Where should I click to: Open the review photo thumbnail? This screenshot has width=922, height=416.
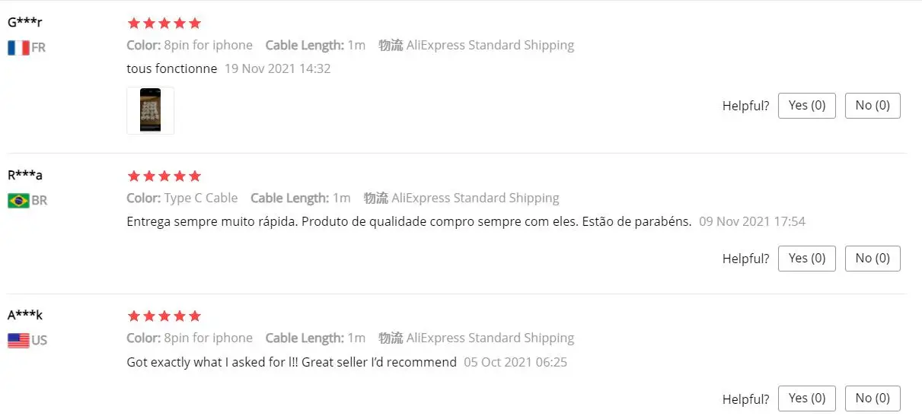150,110
